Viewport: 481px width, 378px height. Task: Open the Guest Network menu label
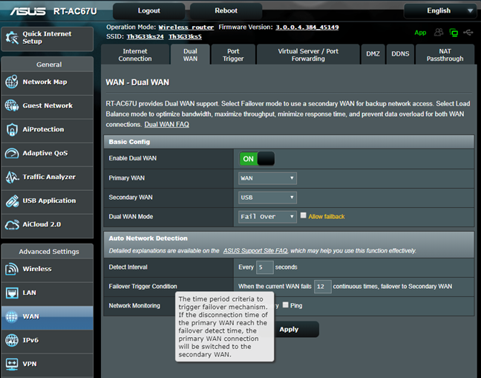point(48,105)
